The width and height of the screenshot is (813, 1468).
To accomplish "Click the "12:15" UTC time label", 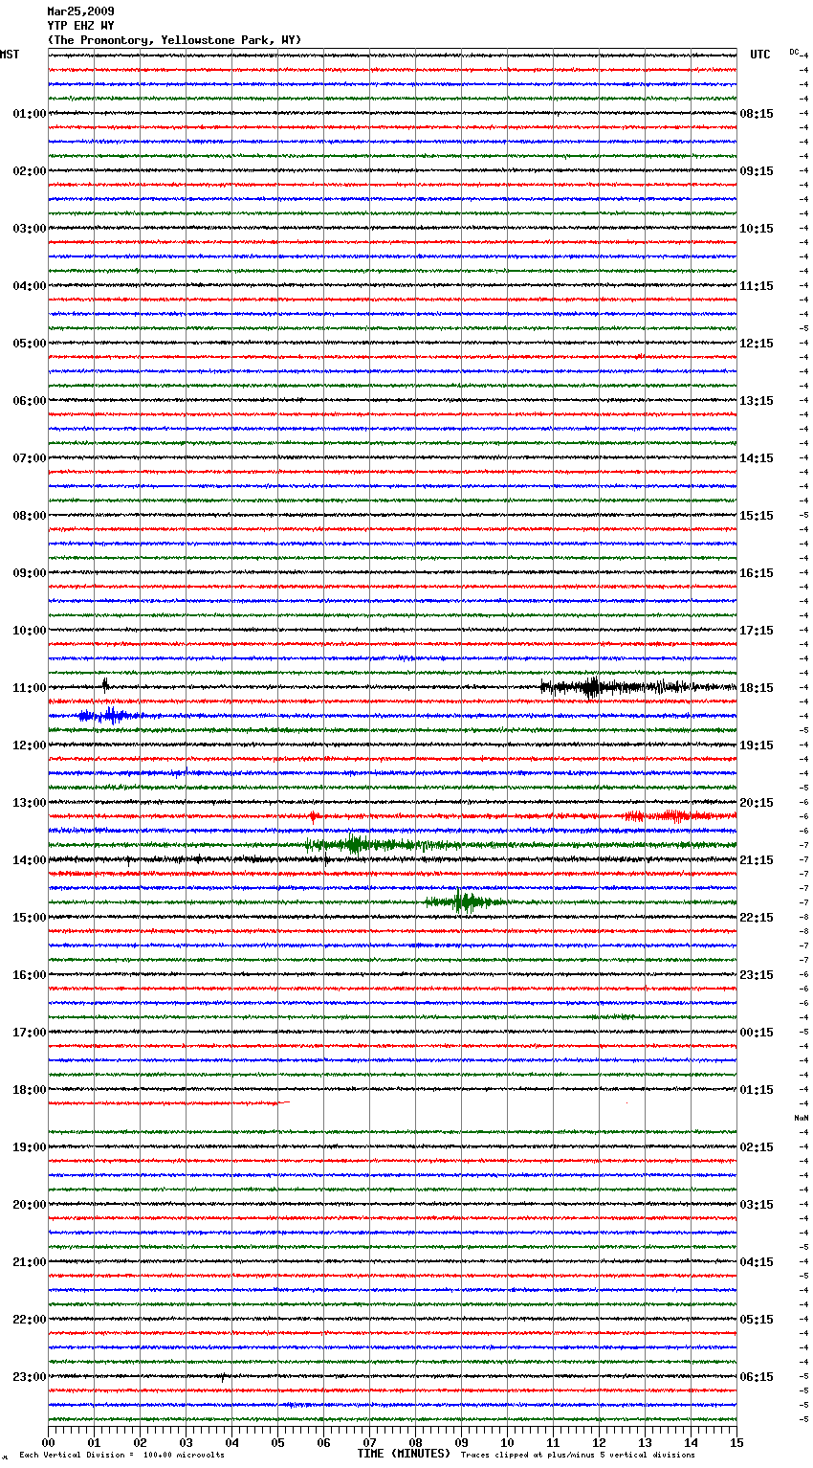I will [x=757, y=344].
